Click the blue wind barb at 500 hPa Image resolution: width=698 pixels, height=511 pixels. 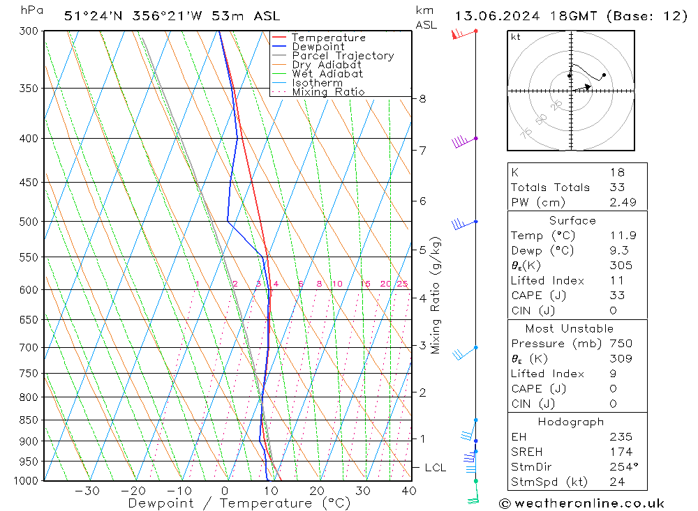[x=465, y=224]
